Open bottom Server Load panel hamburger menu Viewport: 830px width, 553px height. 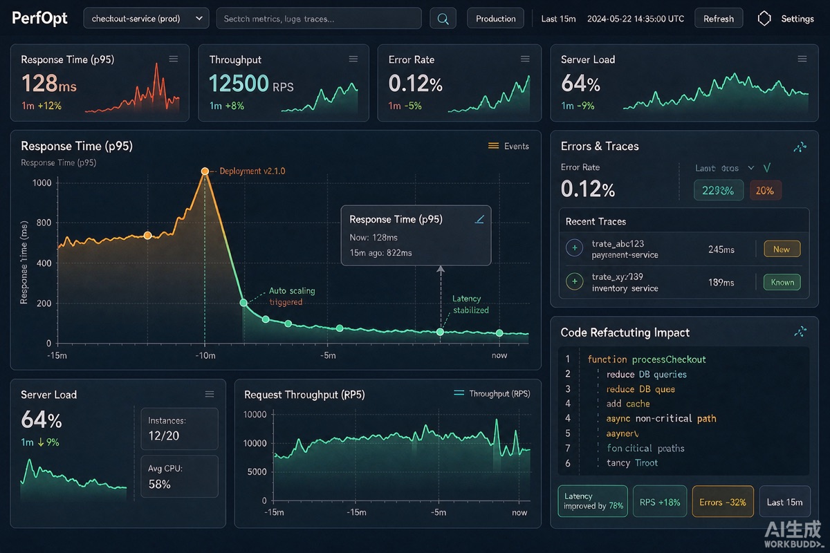210,394
